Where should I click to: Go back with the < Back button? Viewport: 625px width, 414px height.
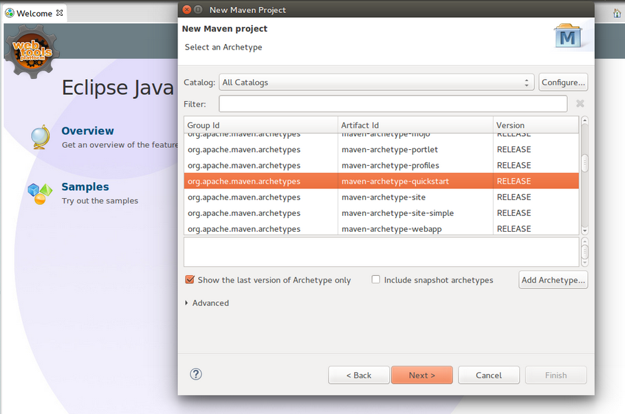(359, 375)
